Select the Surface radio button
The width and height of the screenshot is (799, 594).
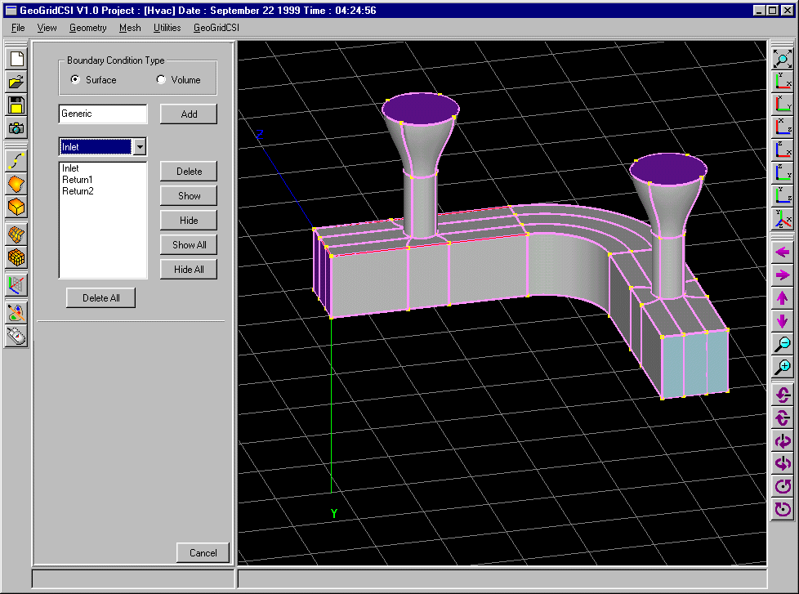point(76,80)
